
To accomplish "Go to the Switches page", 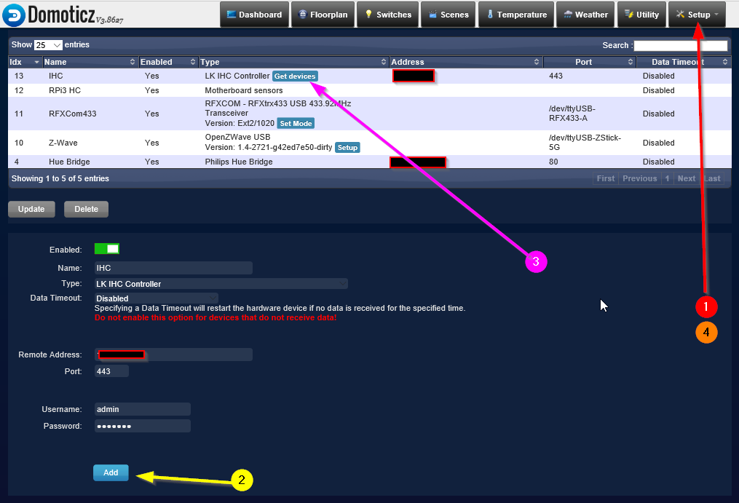I will click(x=387, y=15).
